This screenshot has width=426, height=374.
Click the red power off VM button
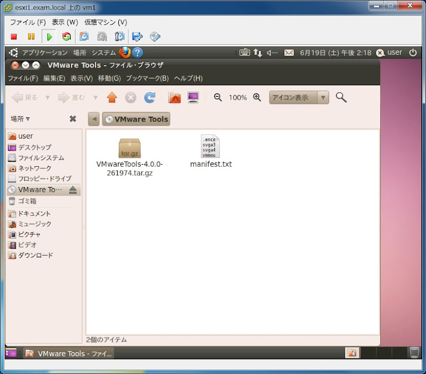coord(14,36)
